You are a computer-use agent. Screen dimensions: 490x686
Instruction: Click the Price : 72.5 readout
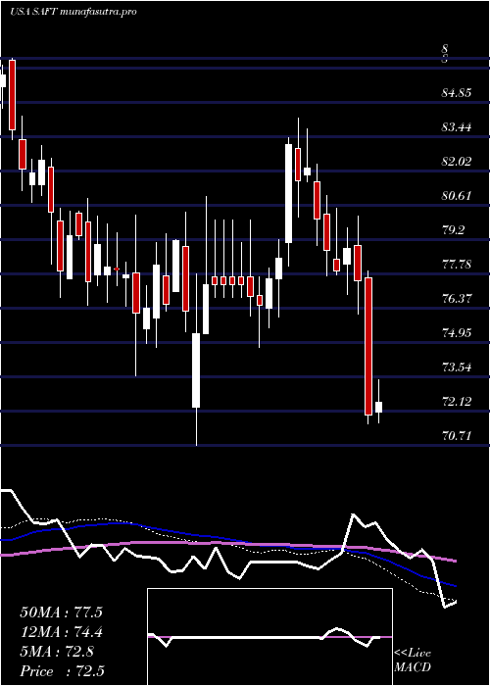tap(61, 671)
